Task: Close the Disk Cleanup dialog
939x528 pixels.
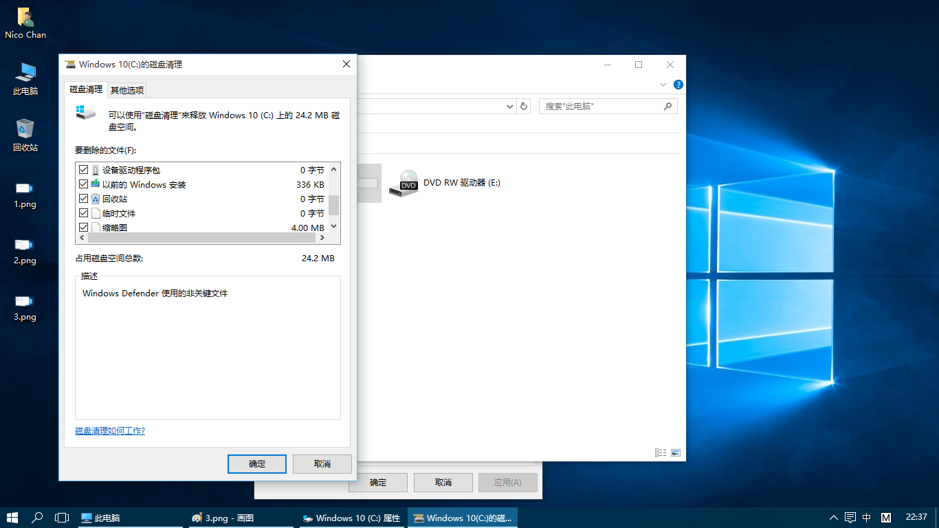Action: [346, 65]
